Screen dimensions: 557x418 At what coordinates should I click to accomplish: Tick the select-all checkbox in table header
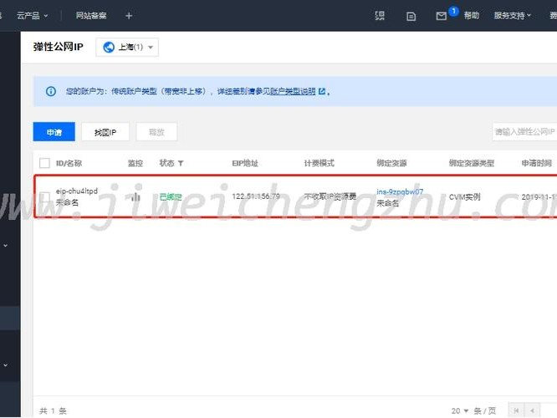click(44, 163)
